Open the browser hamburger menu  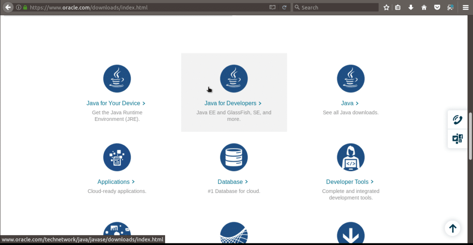(x=466, y=7)
